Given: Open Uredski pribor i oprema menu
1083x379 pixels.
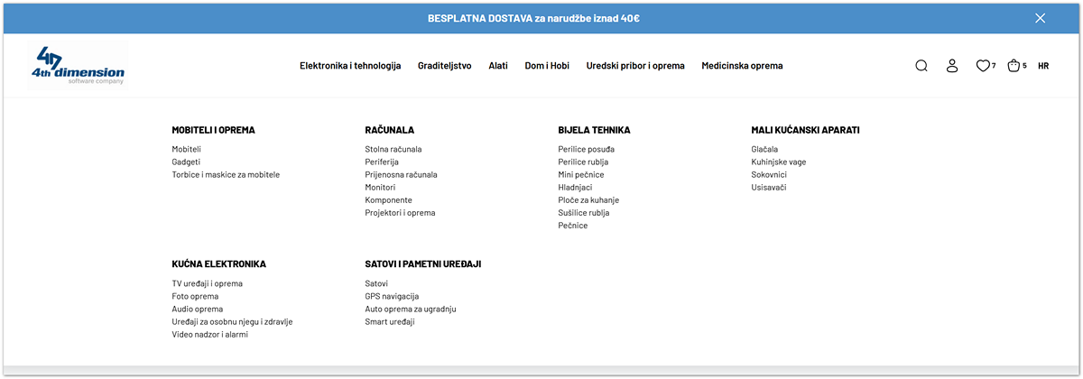Looking at the screenshot, I should click(x=635, y=66).
